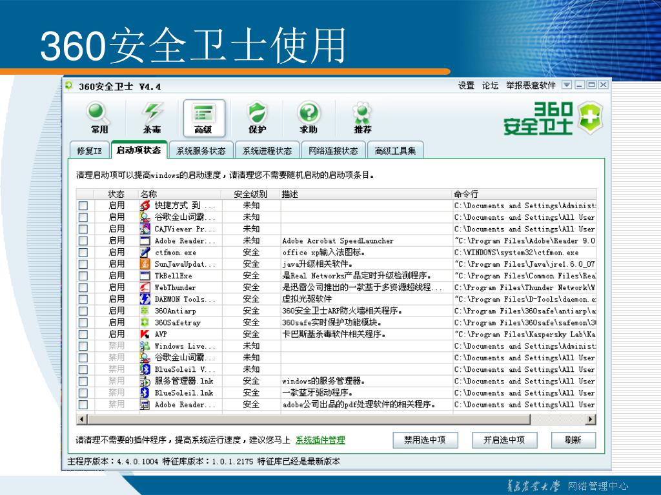Click the 快捷方式 到 row icon
Screen dimensions: 661x495
click(x=145, y=206)
